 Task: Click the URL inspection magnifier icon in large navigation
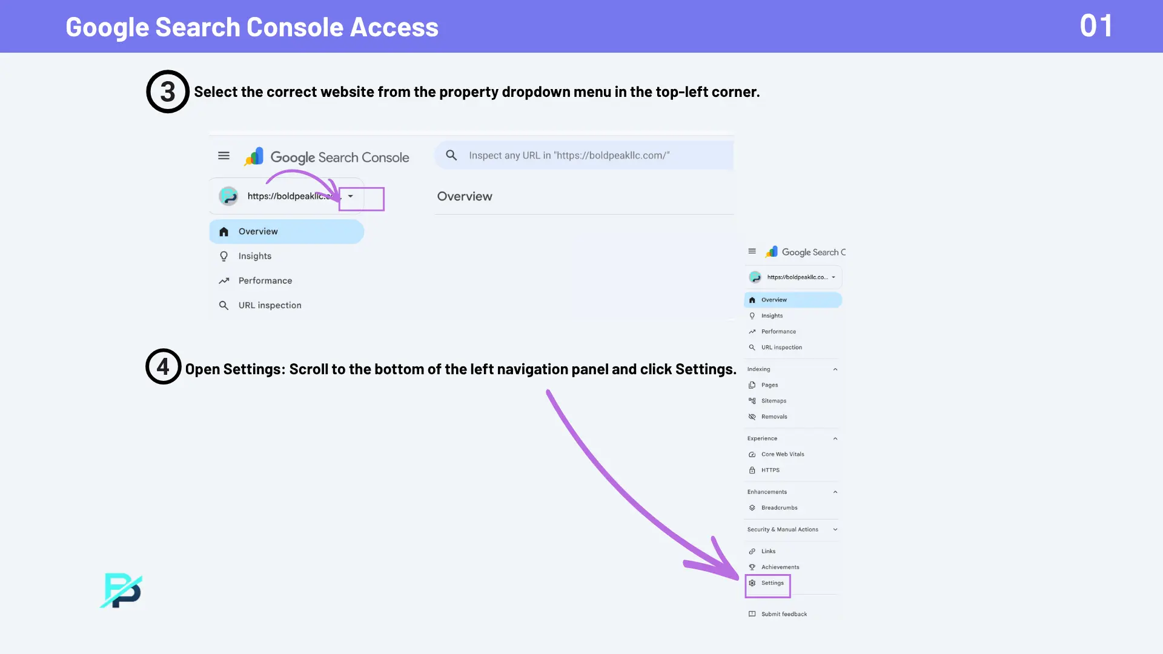pyautogui.click(x=224, y=305)
